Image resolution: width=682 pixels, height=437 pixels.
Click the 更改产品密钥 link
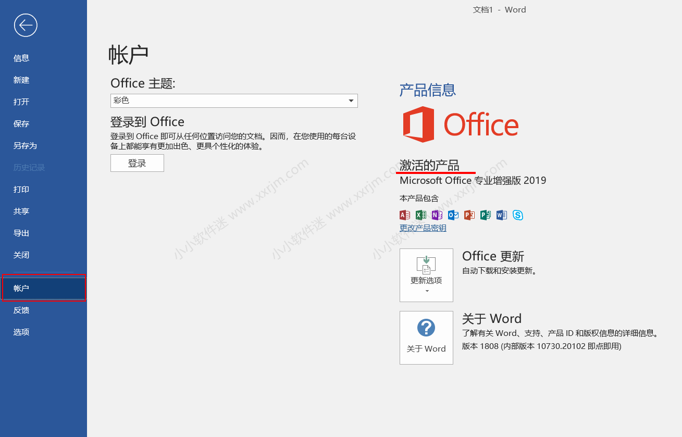(423, 228)
